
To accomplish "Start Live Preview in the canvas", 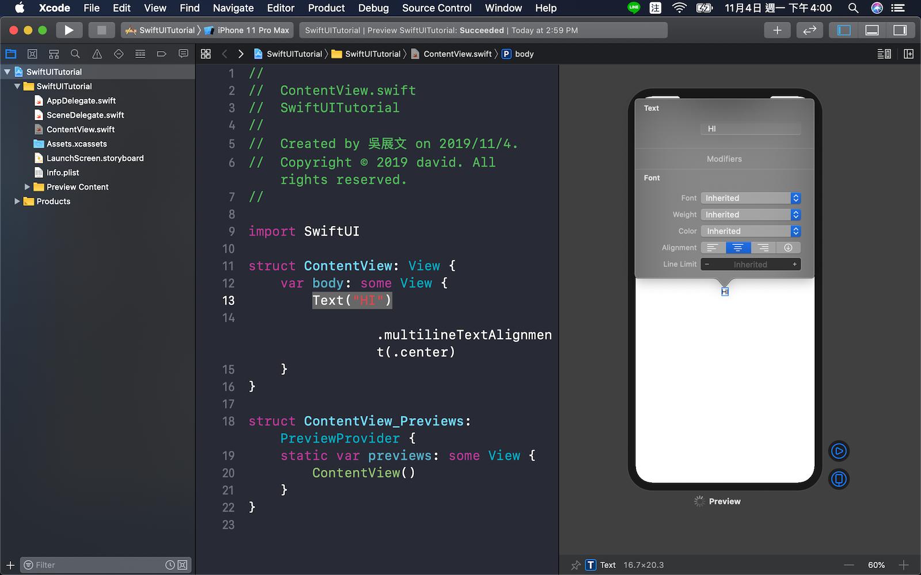I will pos(839,451).
